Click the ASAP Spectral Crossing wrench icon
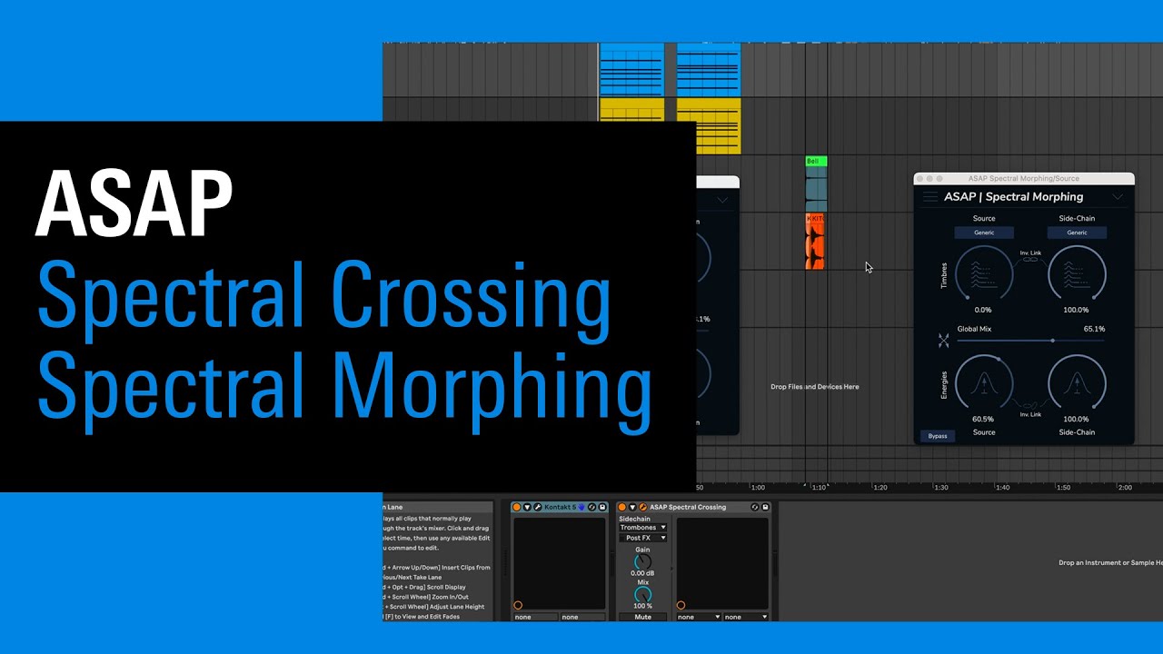 click(x=642, y=507)
